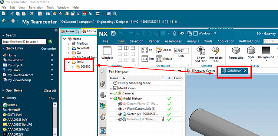Image resolution: width=278 pixels, height=136 pixels.
Task: Click NX Save icon in title bar
Action: [113, 33]
